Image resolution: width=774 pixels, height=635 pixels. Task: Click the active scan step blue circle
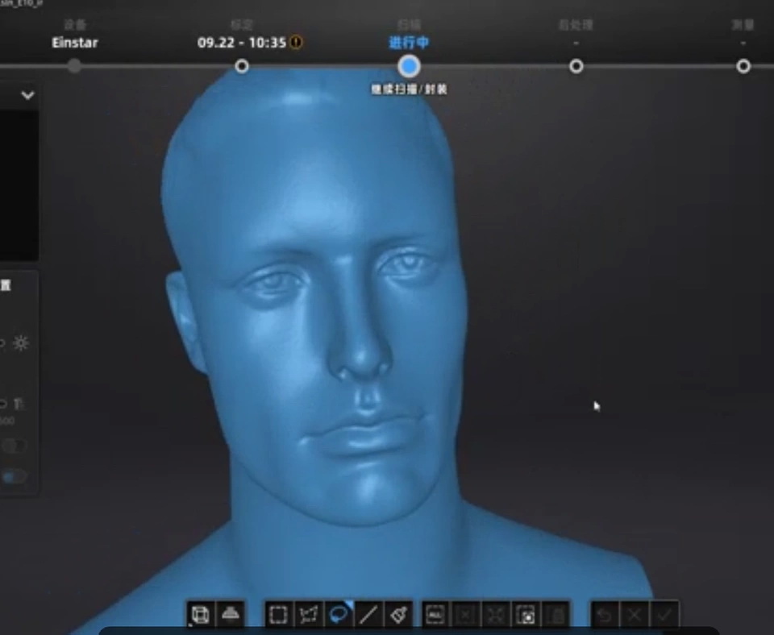click(409, 66)
